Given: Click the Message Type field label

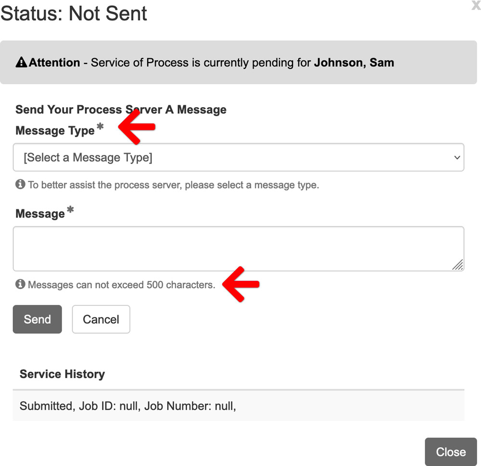Looking at the screenshot, I should (55, 131).
